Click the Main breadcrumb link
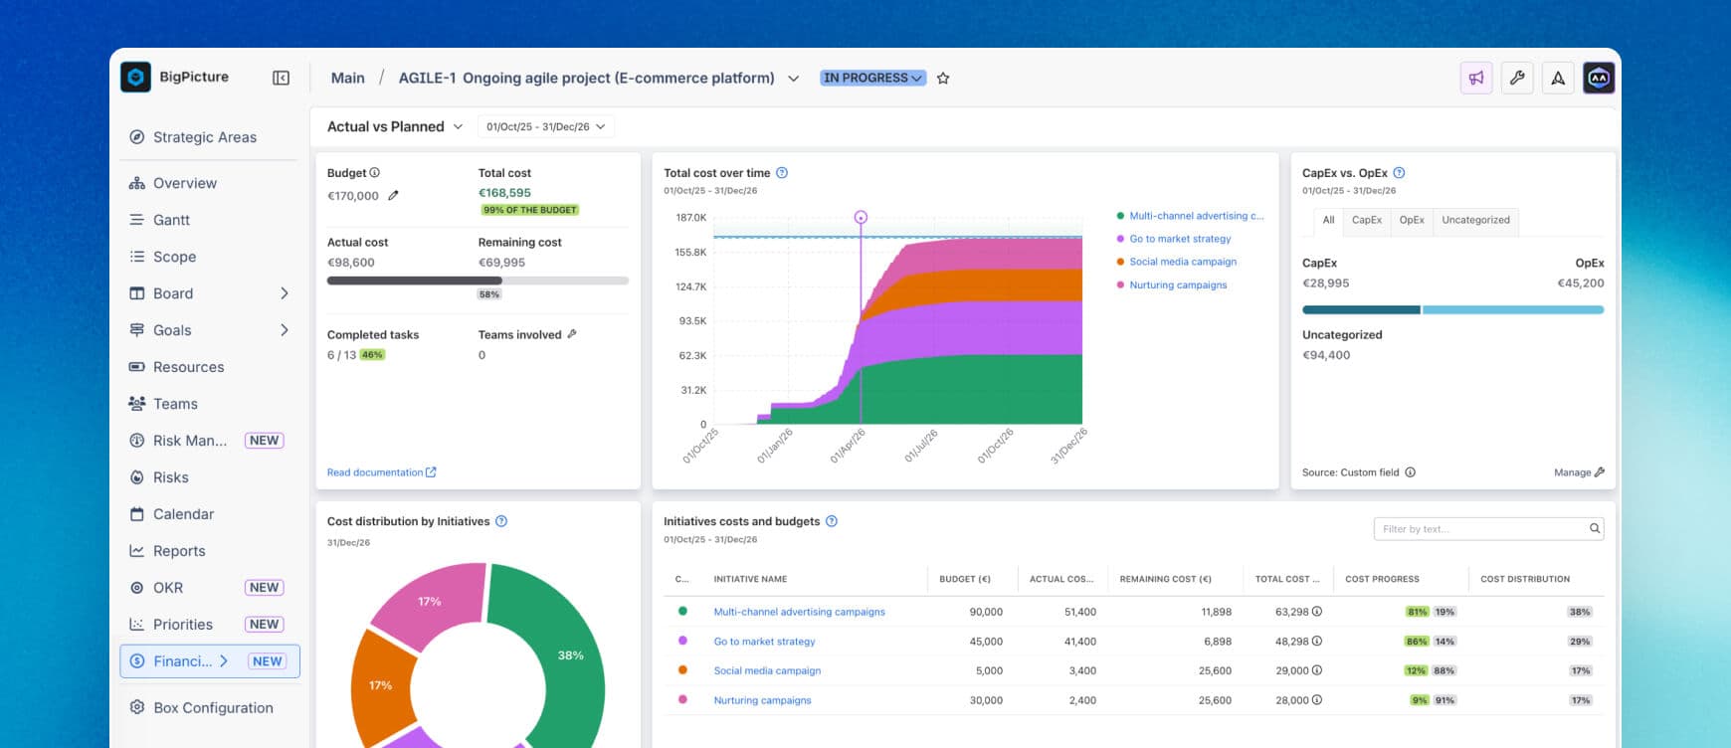 pos(347,78)
